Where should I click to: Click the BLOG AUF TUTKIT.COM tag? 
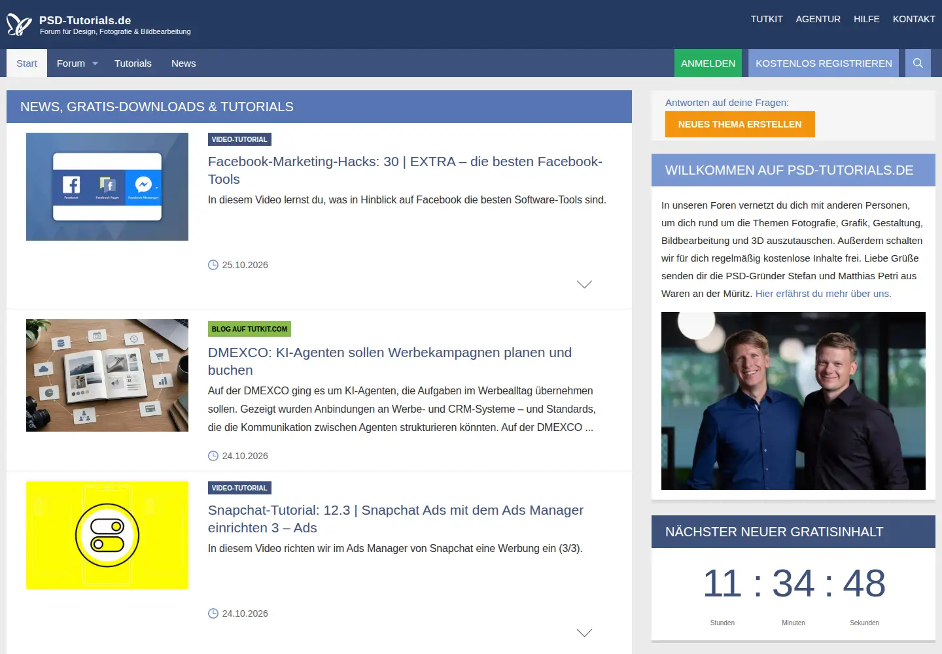(249, 329)
